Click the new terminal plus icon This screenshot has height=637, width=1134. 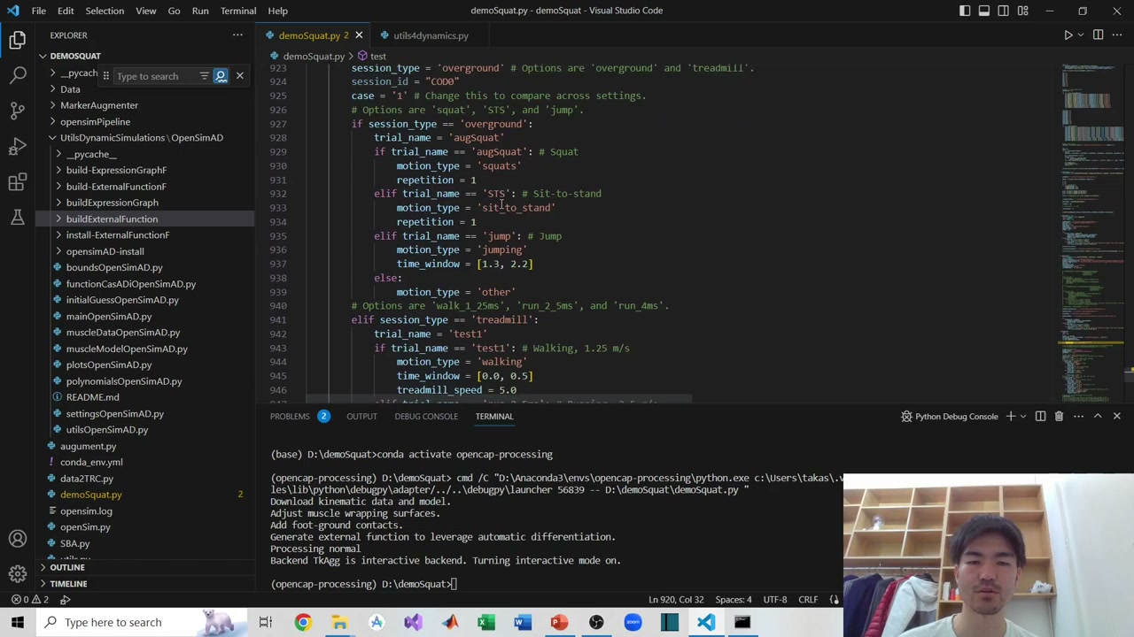[1010, 416]
